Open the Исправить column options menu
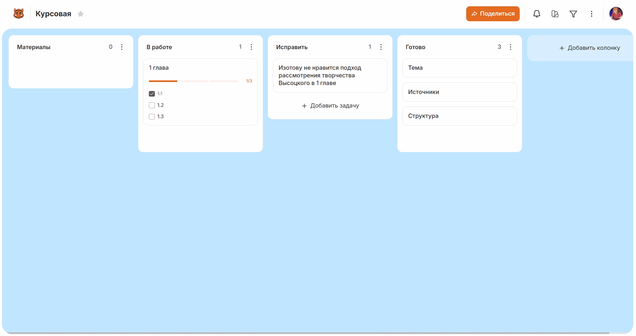636x336 pixels. (381, 47)
